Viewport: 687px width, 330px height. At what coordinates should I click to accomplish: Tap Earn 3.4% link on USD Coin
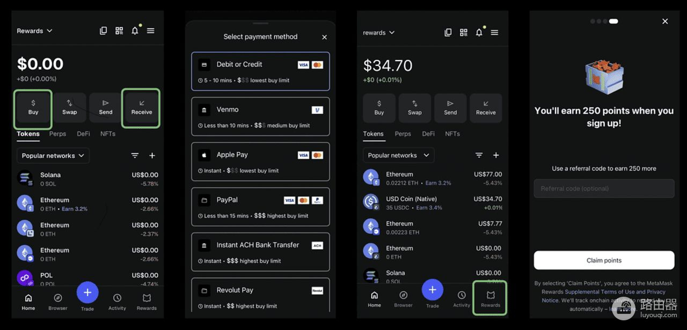[x=429, y=208]
